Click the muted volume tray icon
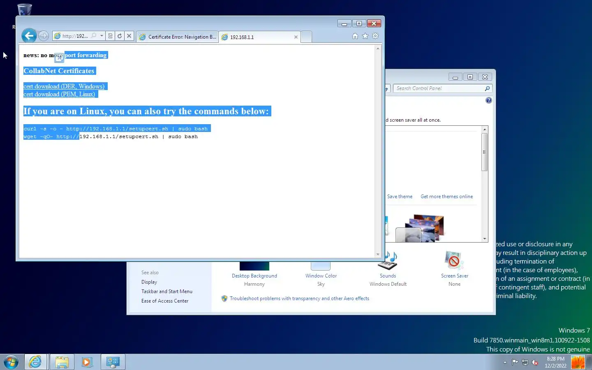 click(x=535, y=362)
